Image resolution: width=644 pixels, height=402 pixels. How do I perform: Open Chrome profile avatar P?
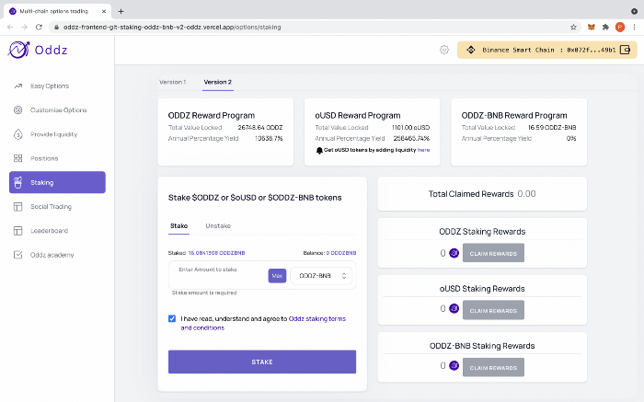620,27
